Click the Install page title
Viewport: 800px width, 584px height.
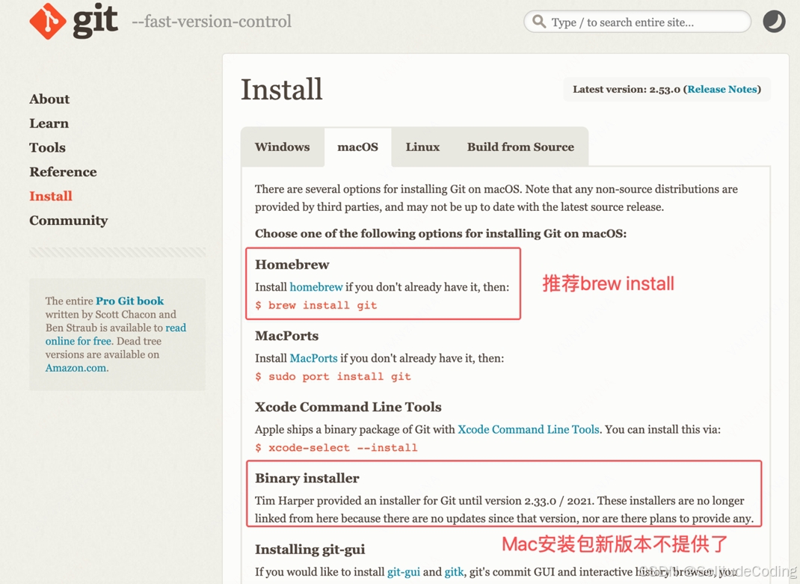click(282, 89)
